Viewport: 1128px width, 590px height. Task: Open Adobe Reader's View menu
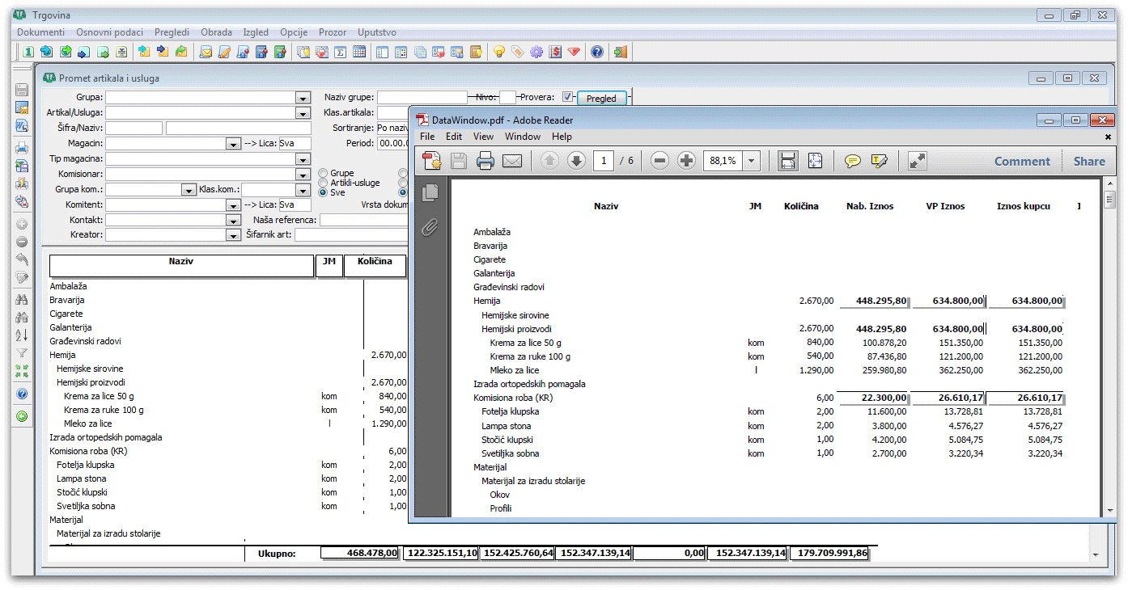(x=483, y=137)
